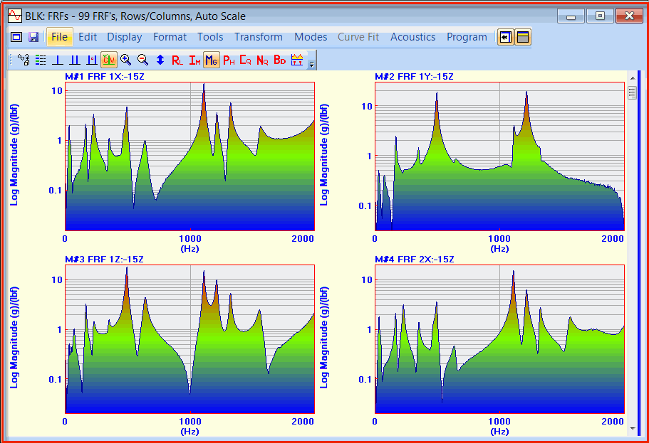Screen dimensions: 649x443
Task: Click the blue window frame icon beside the save icon
Action: [16, 37]
